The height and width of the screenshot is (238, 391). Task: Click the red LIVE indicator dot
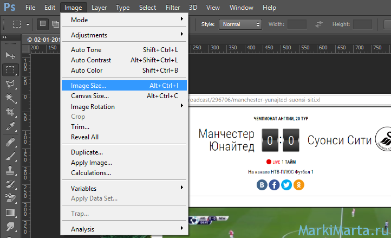(269, 162)
